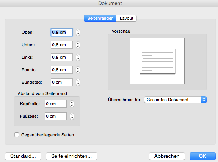Focus the Oben margin input field
This screenshot has width=218, height=162.
pyautogui.click(x=62, y=32)
